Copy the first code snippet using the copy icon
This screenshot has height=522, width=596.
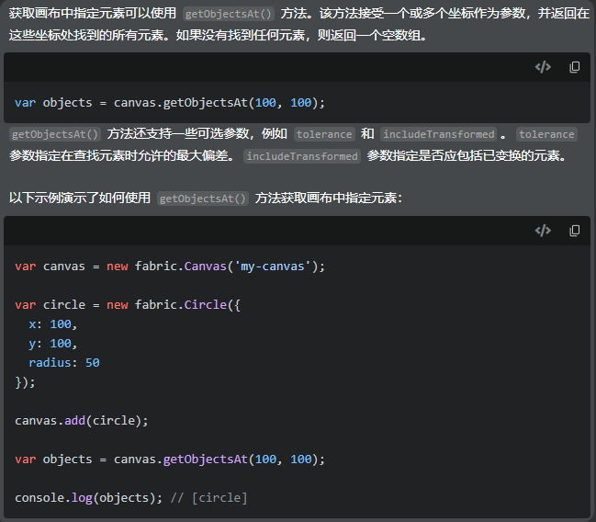[x=575, y=67]
